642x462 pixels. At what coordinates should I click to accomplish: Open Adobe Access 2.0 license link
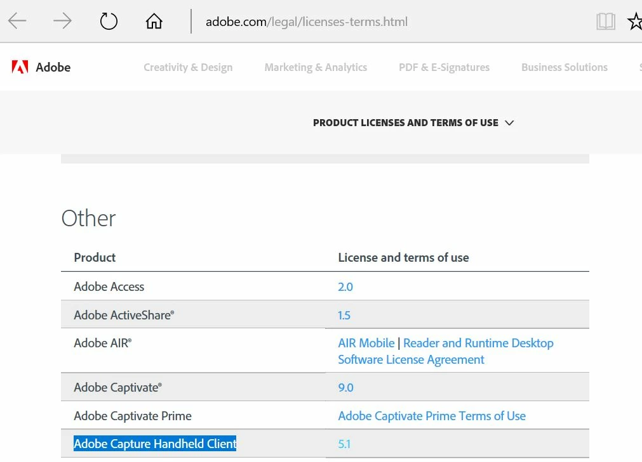[345, 286]
